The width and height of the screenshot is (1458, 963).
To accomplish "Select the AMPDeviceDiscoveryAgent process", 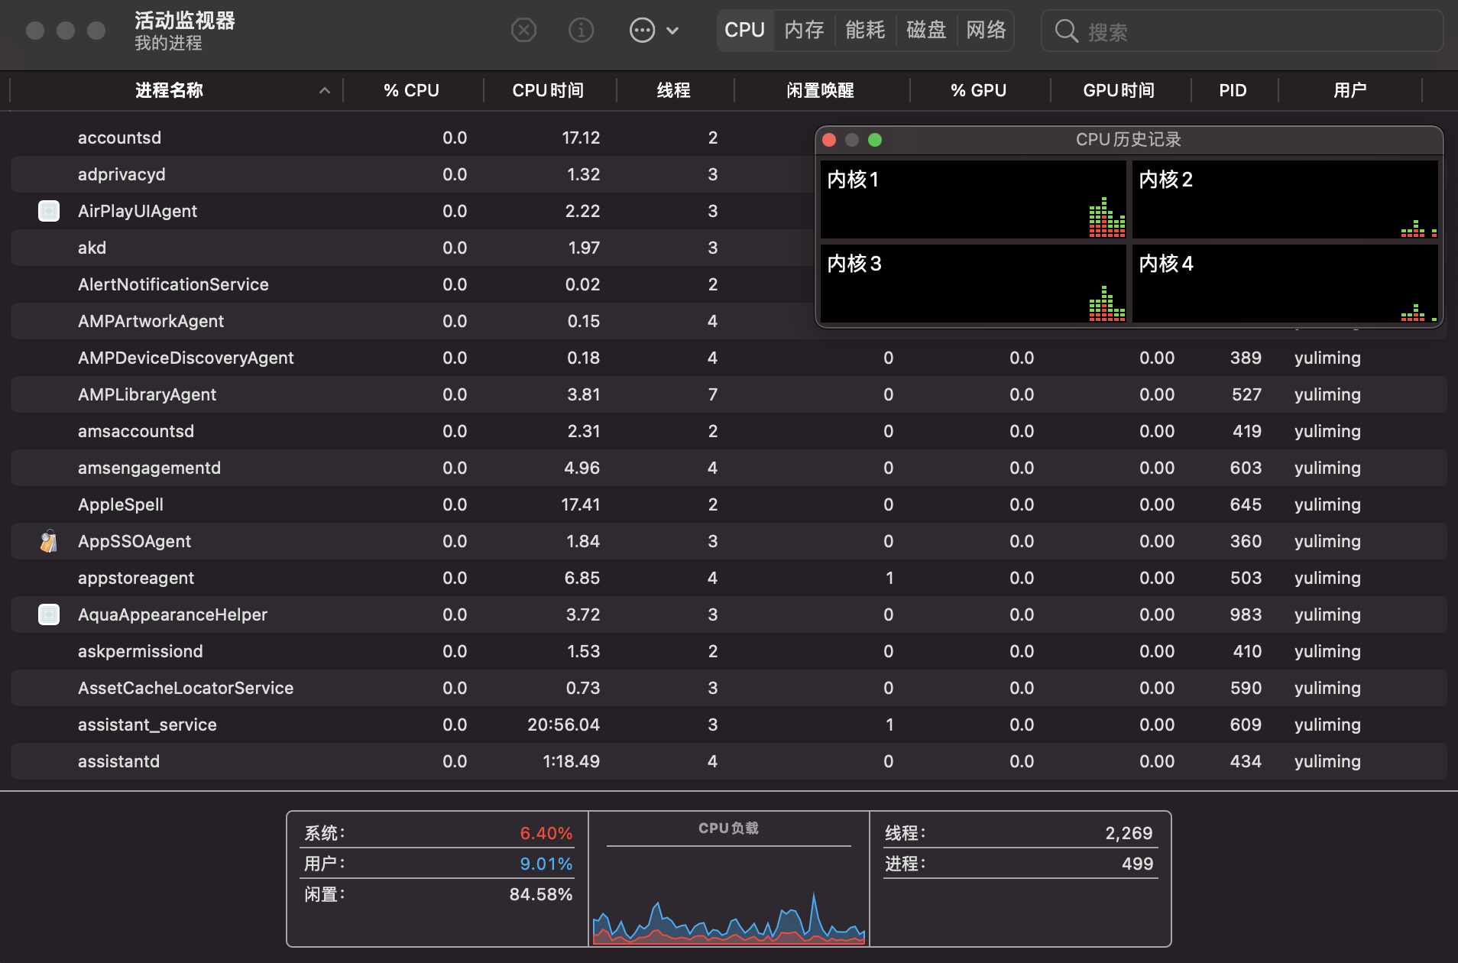I will (x=729, y=358).
